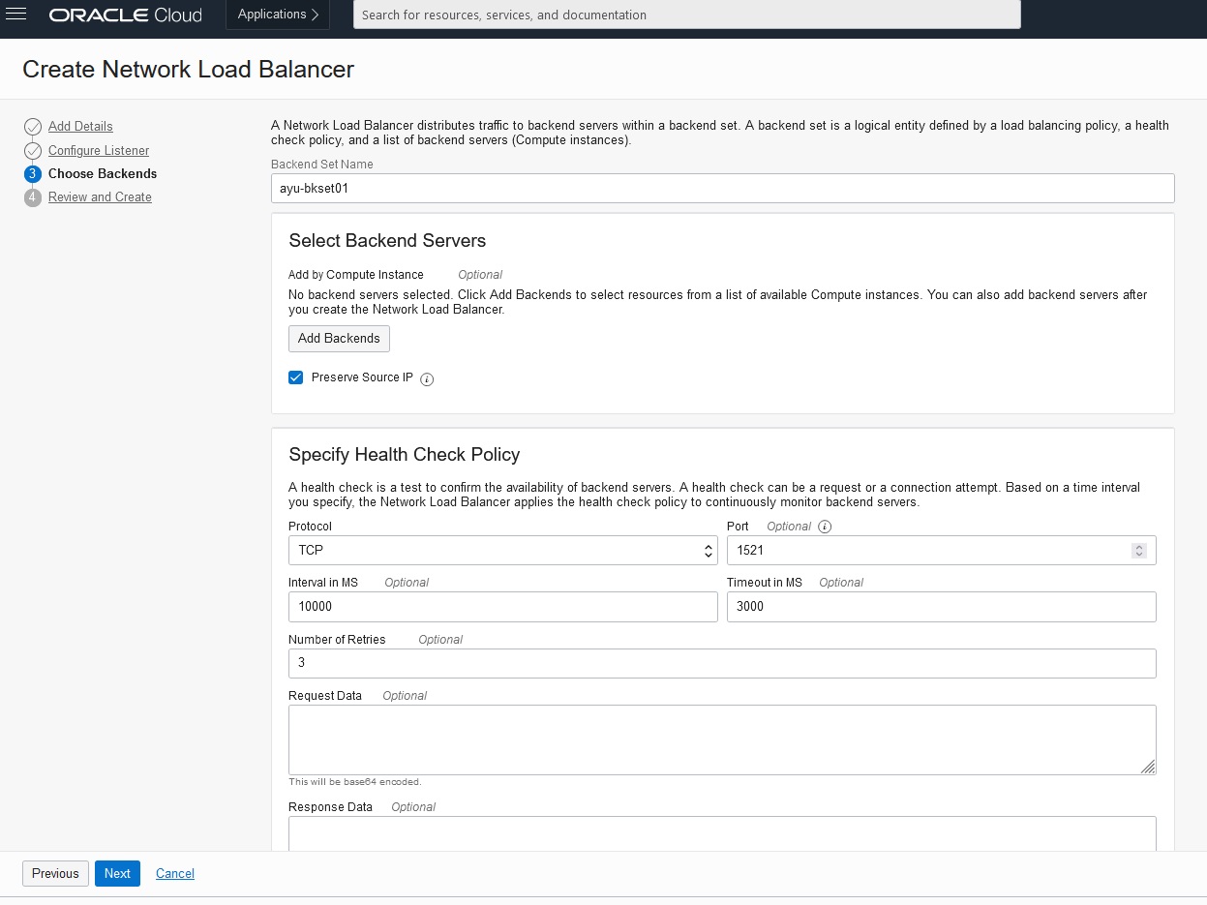Uncheck the Preserve Source IP checkbox

296,377
